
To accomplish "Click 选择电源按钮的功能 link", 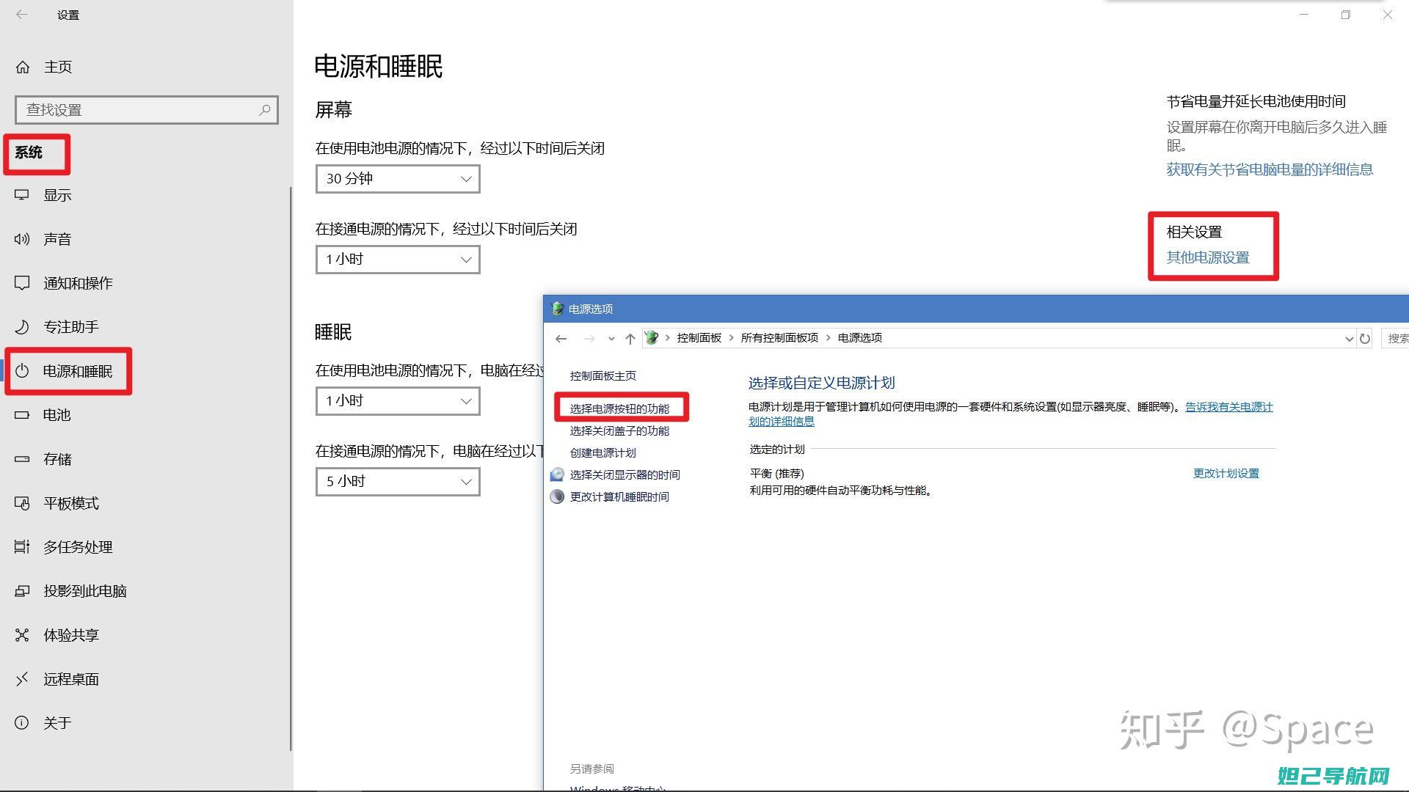I will tap(619, 408).
